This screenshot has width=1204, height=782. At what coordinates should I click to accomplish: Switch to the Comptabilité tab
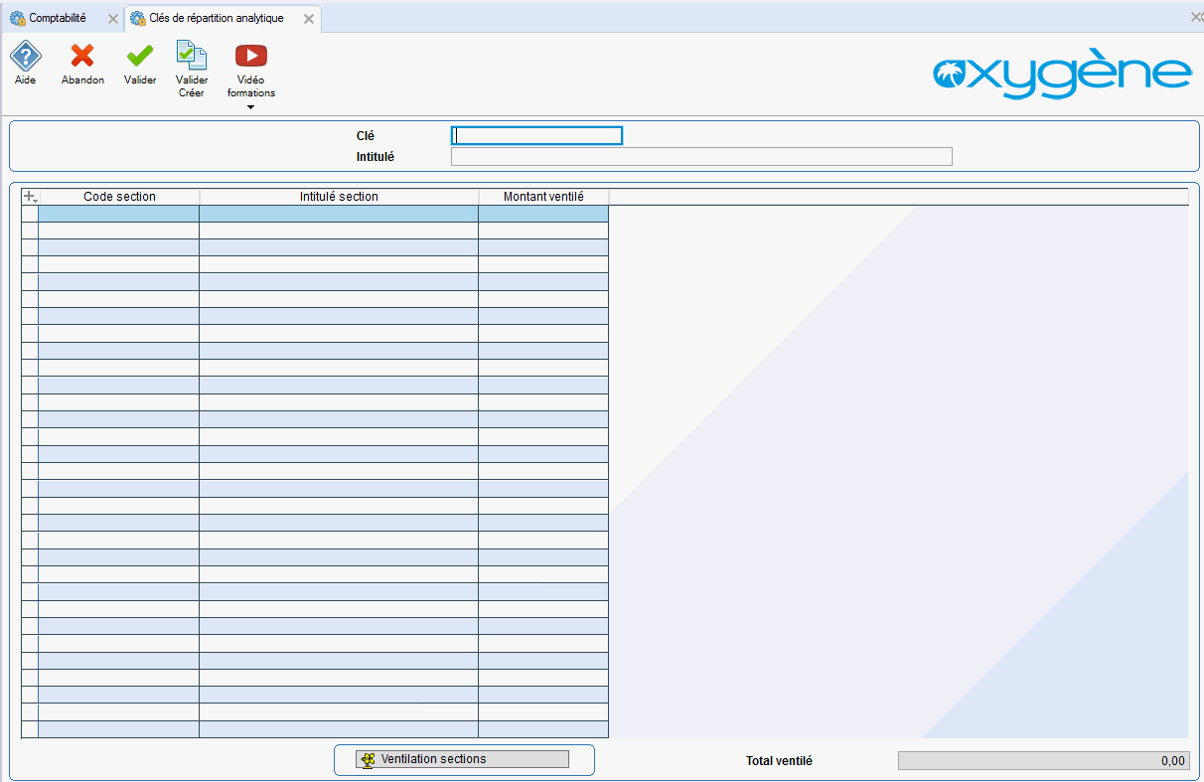coord(57,19)
